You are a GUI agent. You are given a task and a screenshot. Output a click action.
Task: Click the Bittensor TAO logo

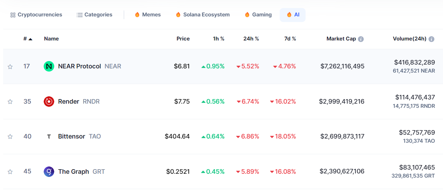click(49, 136)
